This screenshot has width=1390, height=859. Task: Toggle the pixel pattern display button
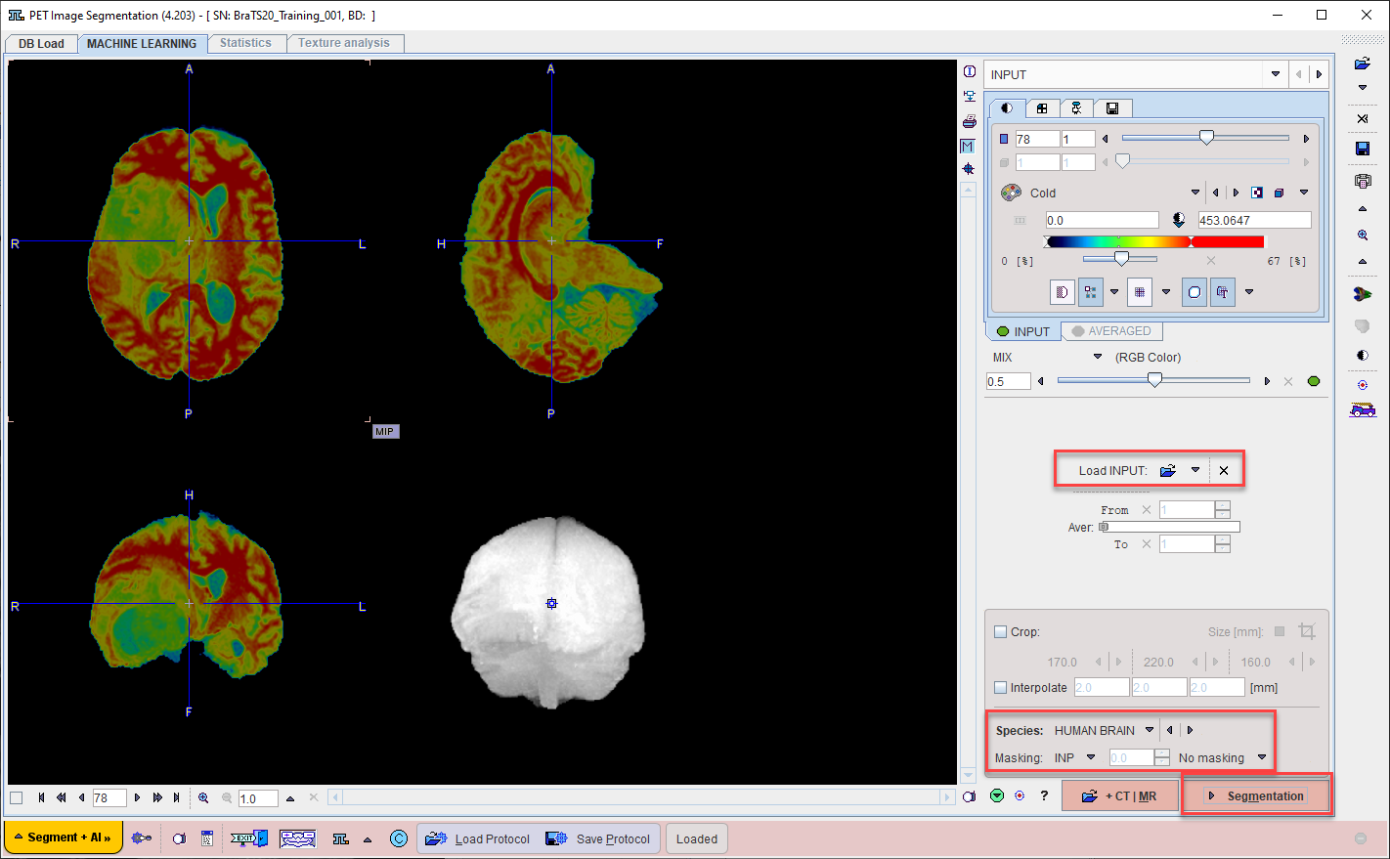(1090, 292)
